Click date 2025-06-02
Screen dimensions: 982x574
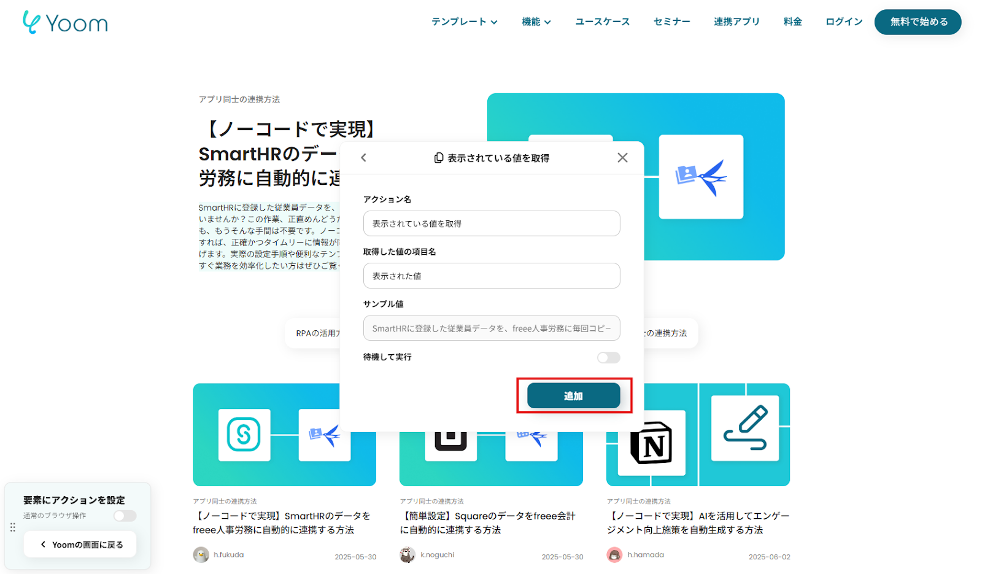pos(770,557)
